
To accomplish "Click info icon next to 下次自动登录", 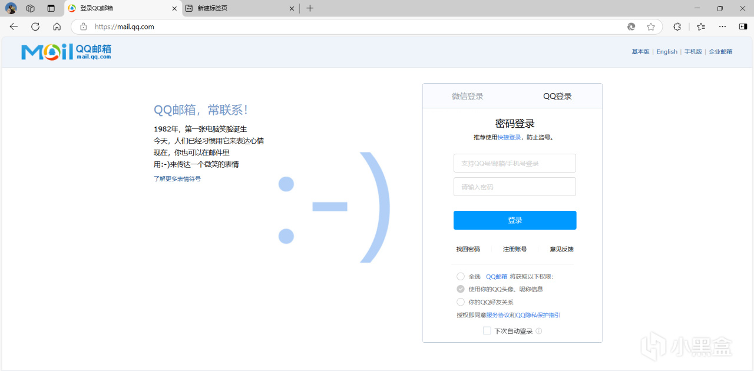I will tap(539, 331).
